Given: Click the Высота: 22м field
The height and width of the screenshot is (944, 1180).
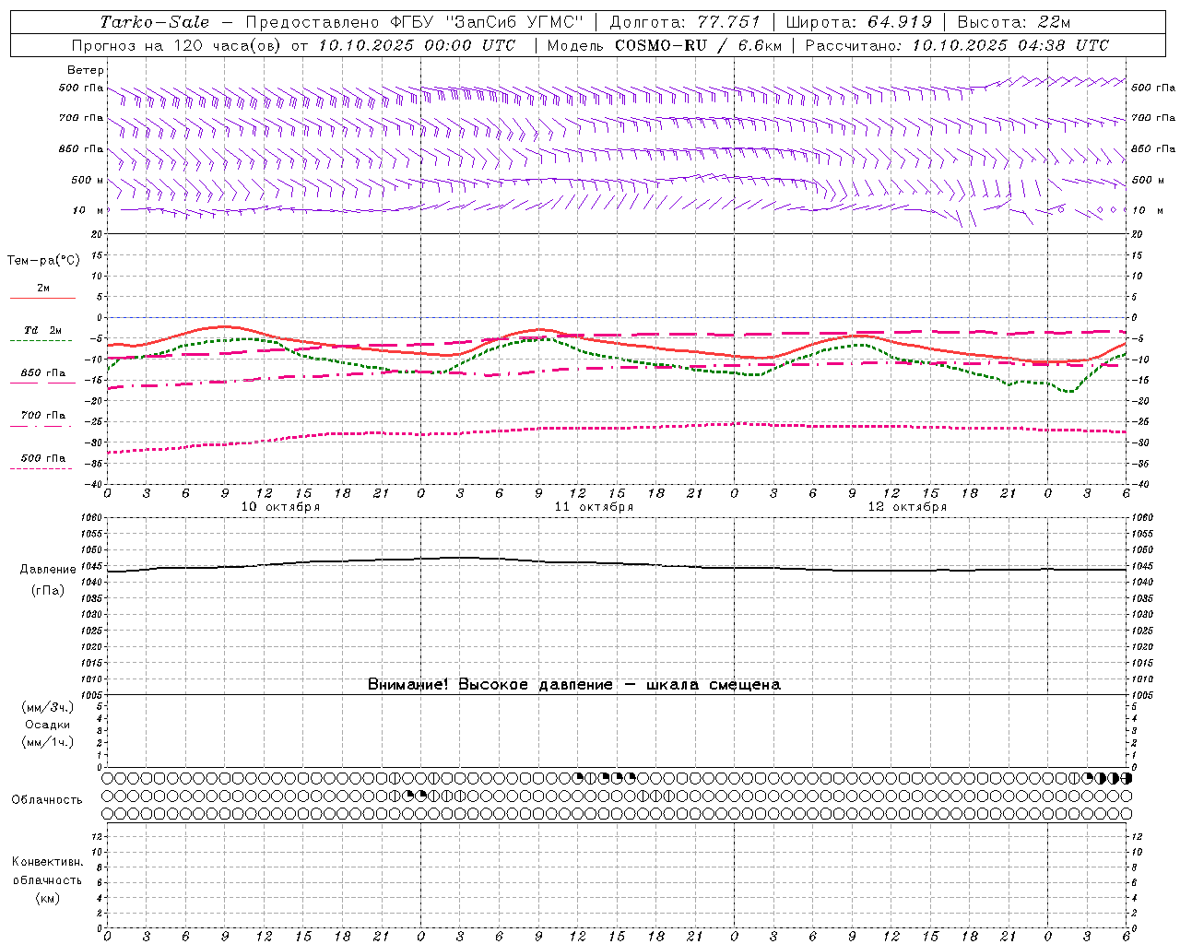Looking at the screenshot, I should point(1014,22).
